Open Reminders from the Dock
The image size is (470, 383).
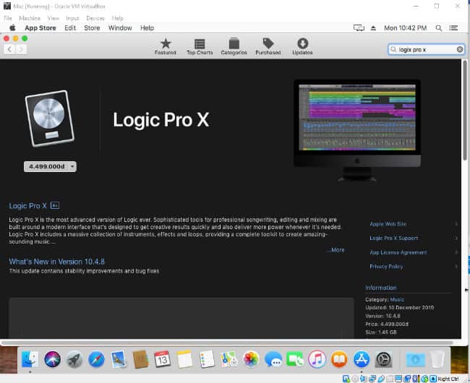click(207, 359)
